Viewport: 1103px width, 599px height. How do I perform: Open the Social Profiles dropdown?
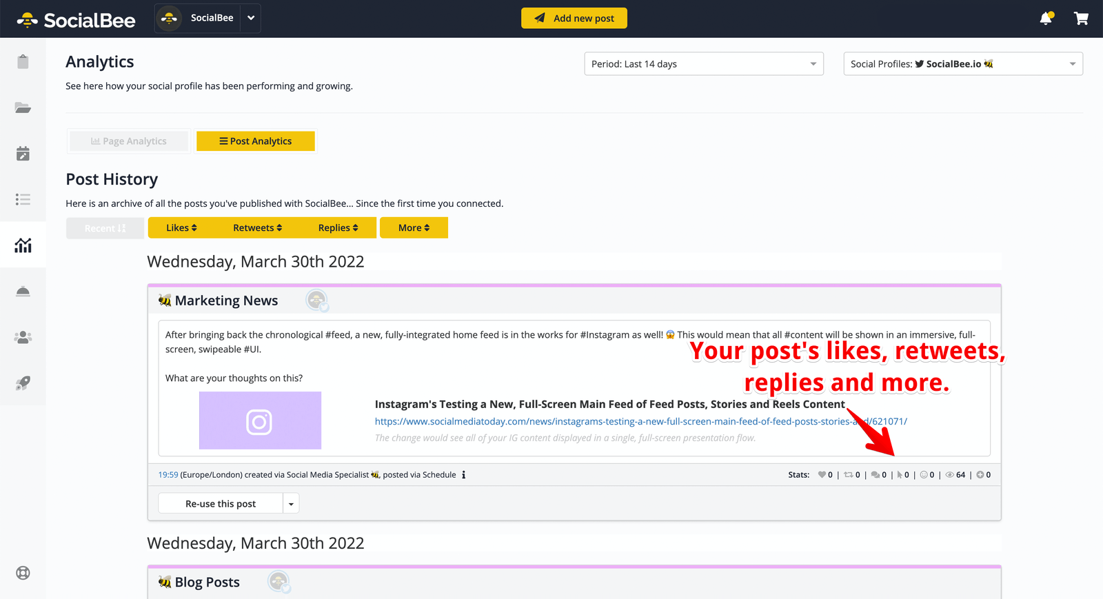click(963, 63)
